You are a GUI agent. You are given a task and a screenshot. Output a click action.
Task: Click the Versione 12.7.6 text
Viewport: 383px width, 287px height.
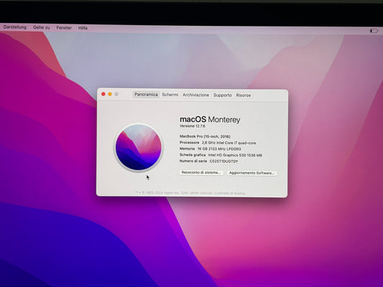pyautogui.click(x=193, y=126)
